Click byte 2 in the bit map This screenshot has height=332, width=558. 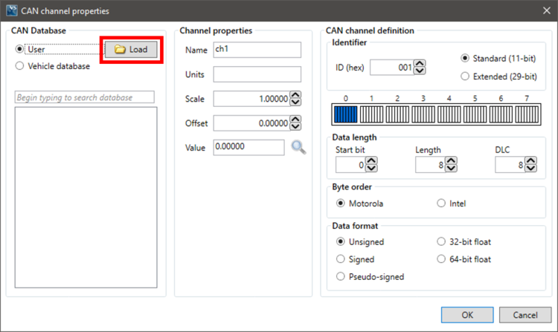tap(397, 114)
